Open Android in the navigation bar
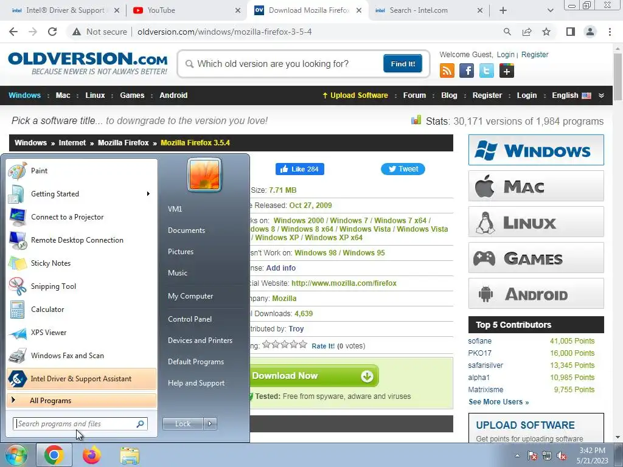This screenshot has width=623, height=467. 173,95
